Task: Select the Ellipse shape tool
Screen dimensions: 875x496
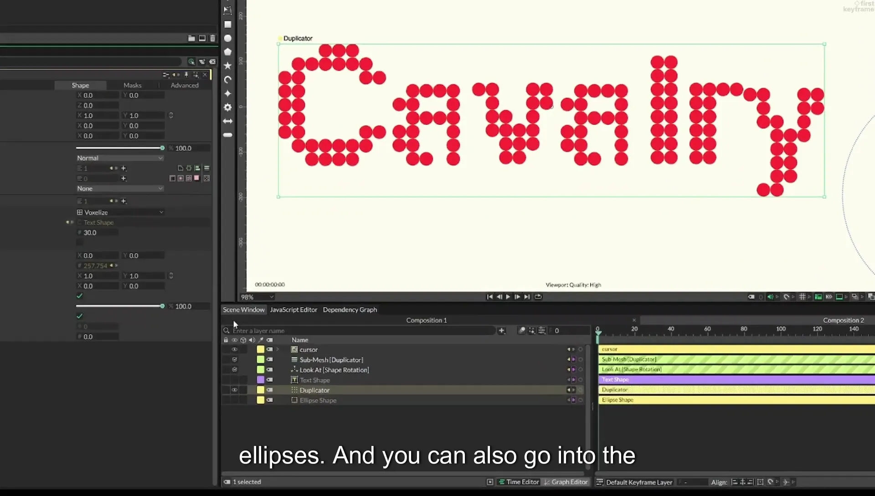Action: click(228, 38)
